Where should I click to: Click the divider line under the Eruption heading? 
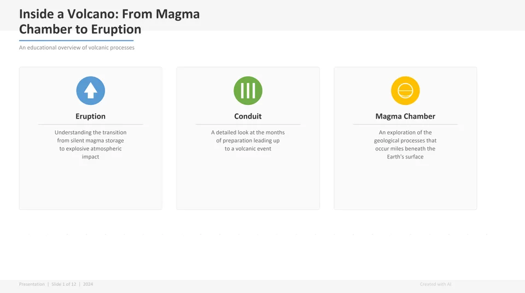(90, 125)
